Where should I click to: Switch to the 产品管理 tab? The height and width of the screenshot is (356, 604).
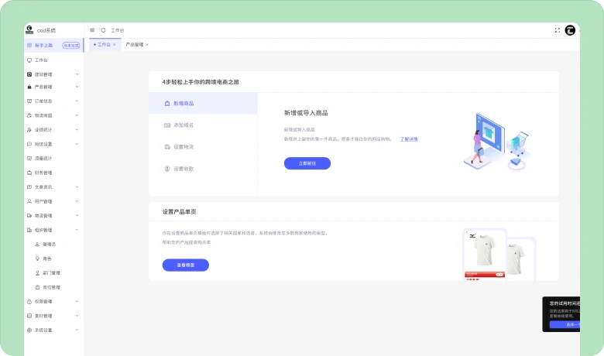tap(134, 45)
